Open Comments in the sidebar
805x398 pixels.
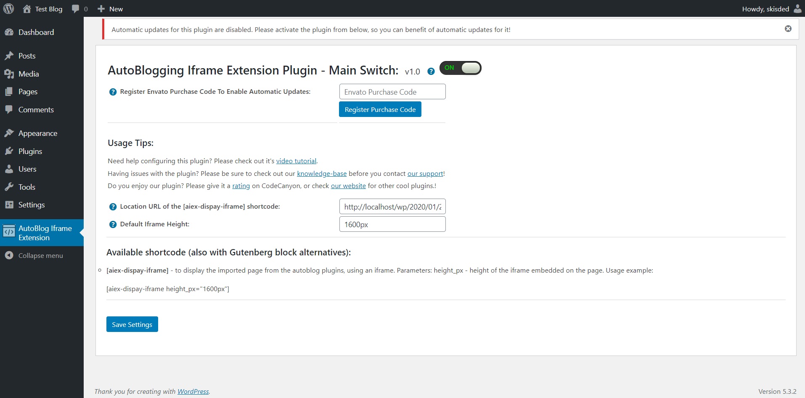point(42,109)
